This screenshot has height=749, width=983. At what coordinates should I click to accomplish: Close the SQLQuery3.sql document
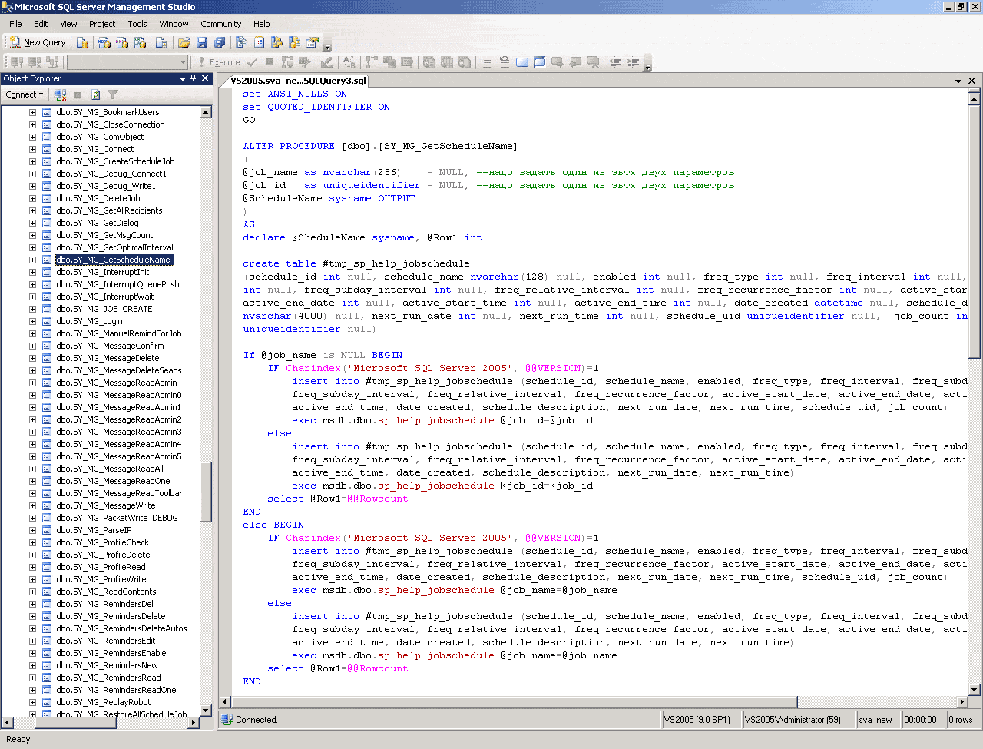point(972,81)
